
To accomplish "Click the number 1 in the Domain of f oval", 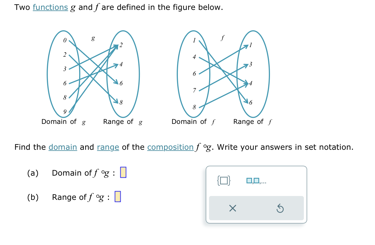I will tap(194, 40).
